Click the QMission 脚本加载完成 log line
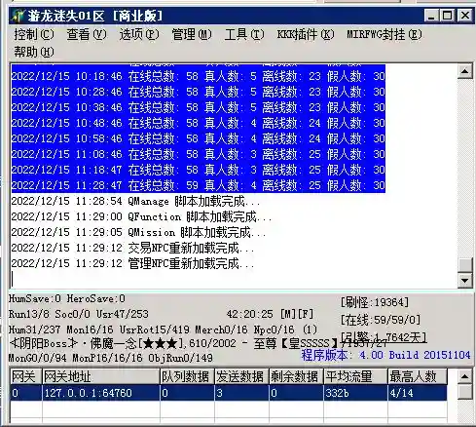 pos(139,232)
